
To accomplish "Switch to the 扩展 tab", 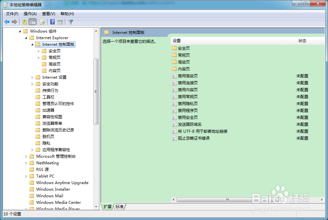I will (108, 206).
